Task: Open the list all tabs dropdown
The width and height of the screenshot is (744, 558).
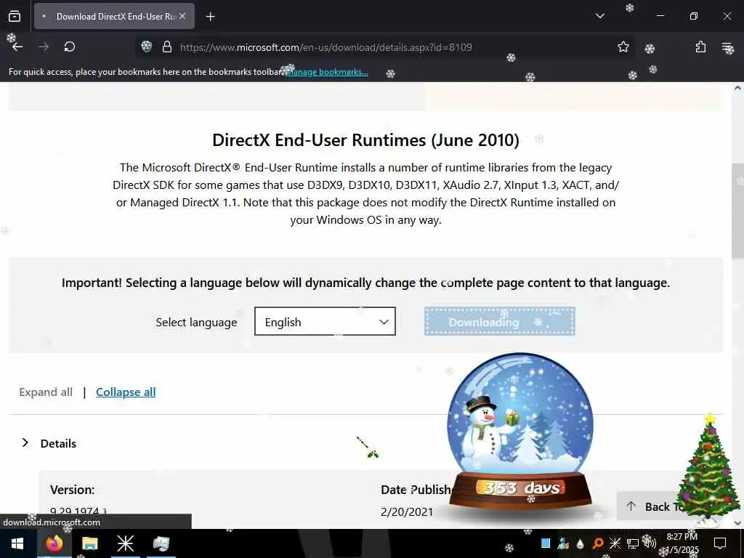Action: (x=600, y=16)
